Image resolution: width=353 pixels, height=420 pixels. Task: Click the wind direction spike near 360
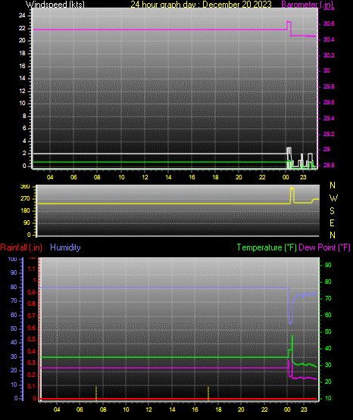tap(292, 195)
